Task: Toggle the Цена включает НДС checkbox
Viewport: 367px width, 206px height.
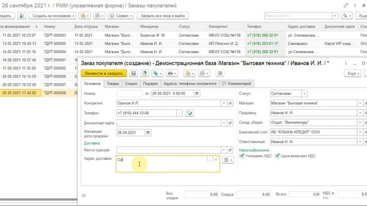Action: click(278, 156)
